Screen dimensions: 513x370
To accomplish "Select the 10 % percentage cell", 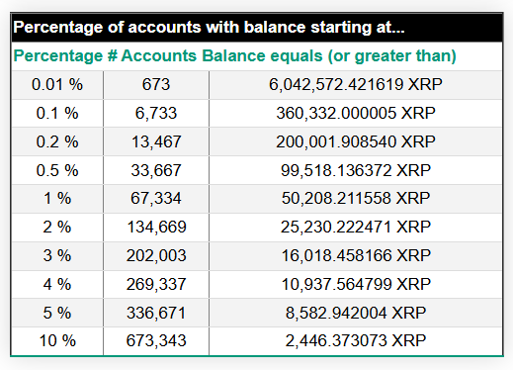I will tap(57, 340).
